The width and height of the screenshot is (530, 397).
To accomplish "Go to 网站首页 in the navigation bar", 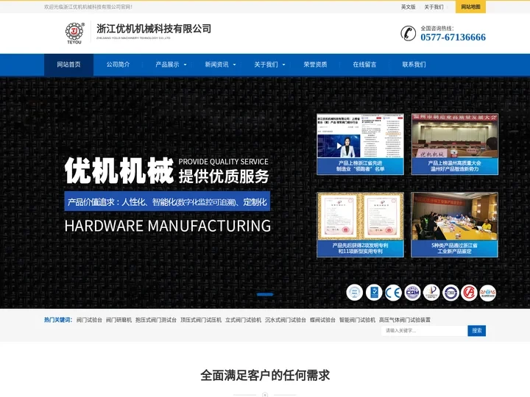I will point(68,65).
